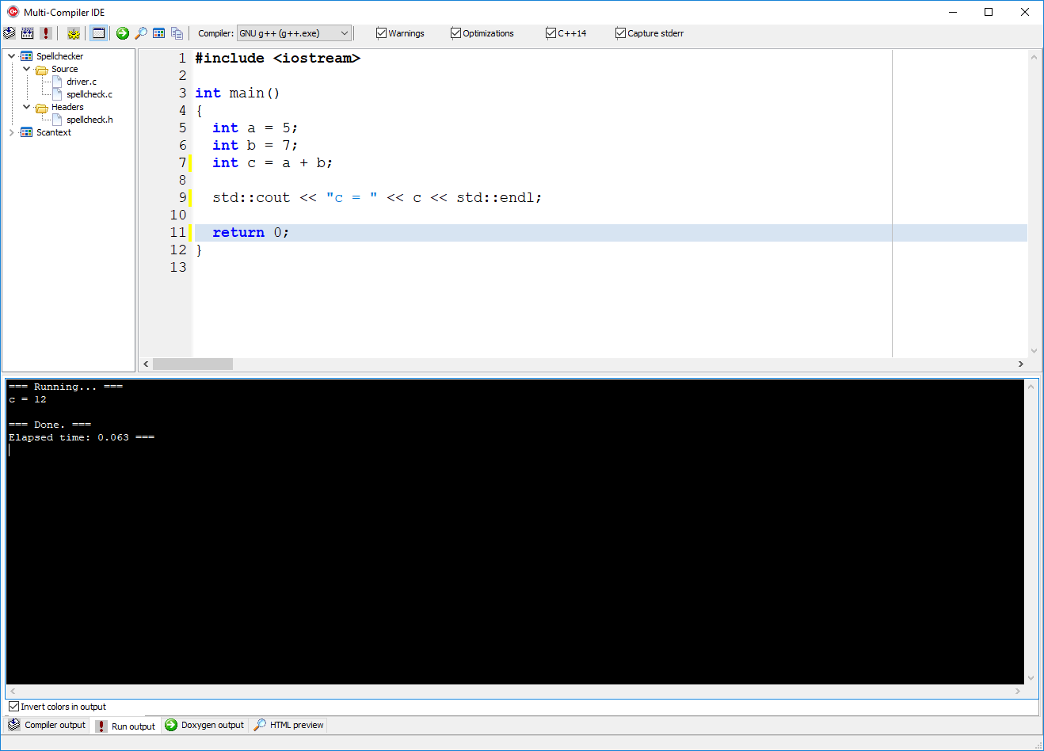Screen dimensions: 1044x751
Task: Click the green arrow Doxygen toolbar icon
Action: 123,33
